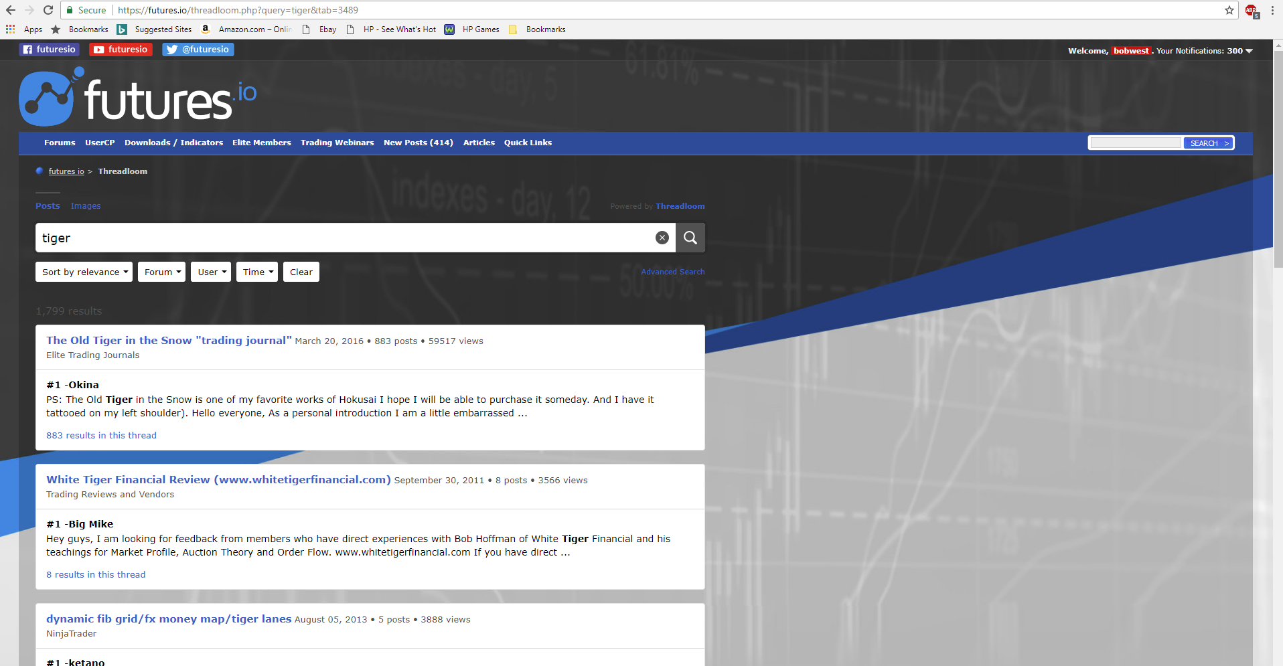Visit the futuresio Facebook page
The image size is (1283, 666).
click(x=50, y=50)
